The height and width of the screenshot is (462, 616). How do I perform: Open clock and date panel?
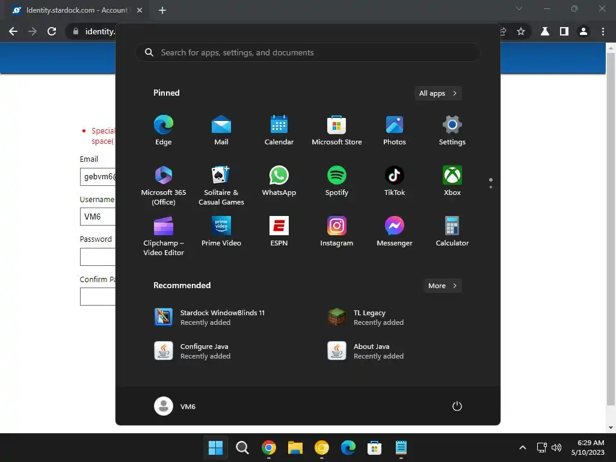click(x=588, y=448)
